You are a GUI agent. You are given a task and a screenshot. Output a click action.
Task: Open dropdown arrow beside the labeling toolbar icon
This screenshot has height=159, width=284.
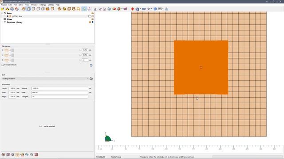click(x=163, y=9)
